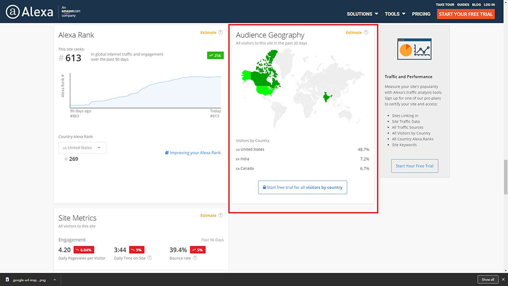Click the 39.4% Bounce rate value
This screenshot has height=286, width=508.
point(178,250)
